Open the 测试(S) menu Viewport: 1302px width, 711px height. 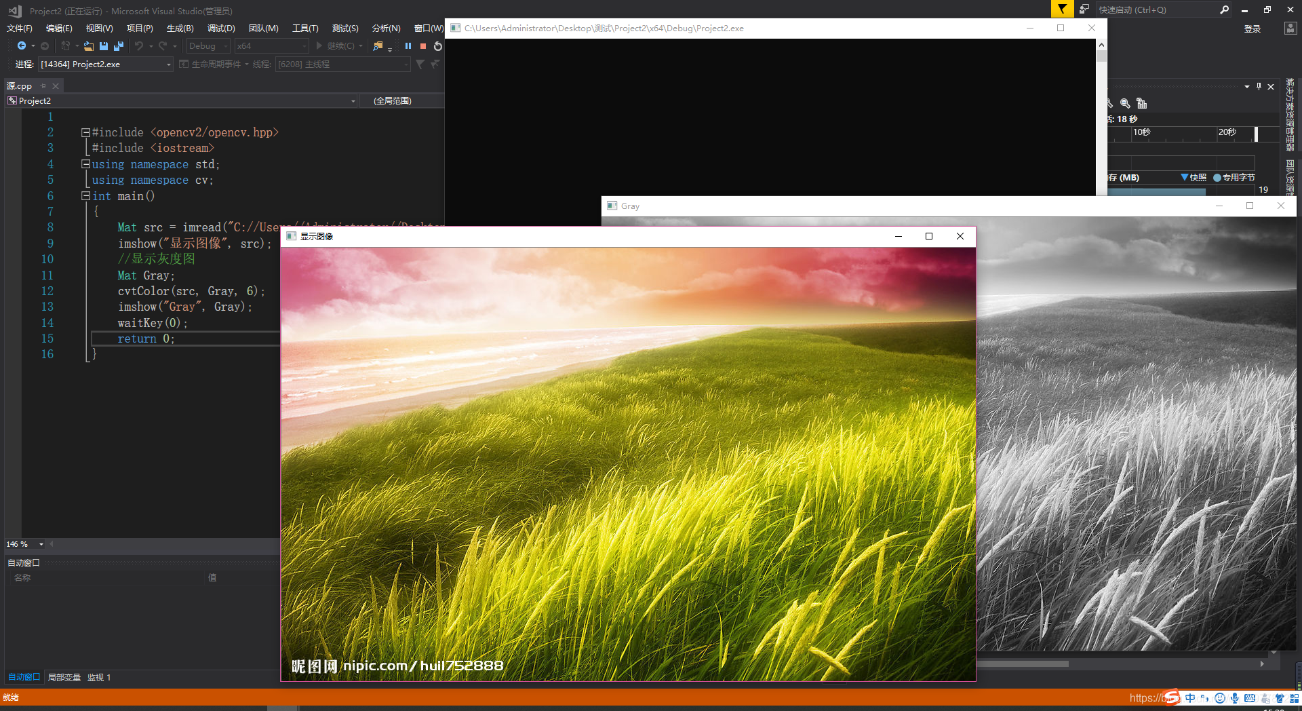pos(345,28)
